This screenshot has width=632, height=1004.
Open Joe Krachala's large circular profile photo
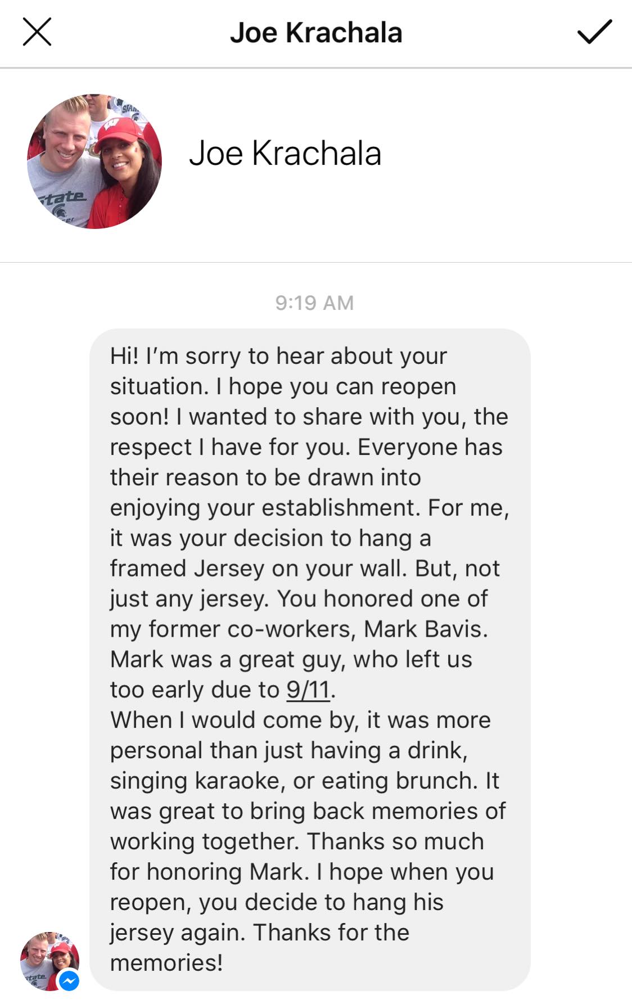94,161
